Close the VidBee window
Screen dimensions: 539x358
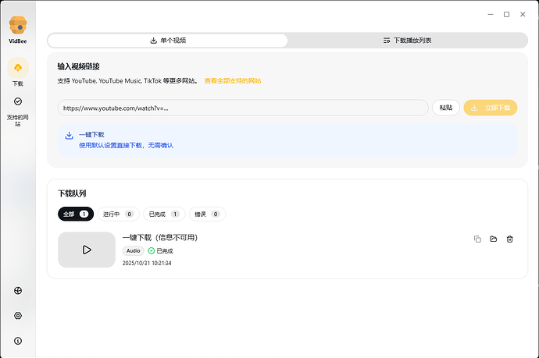(x=523, y=14)
